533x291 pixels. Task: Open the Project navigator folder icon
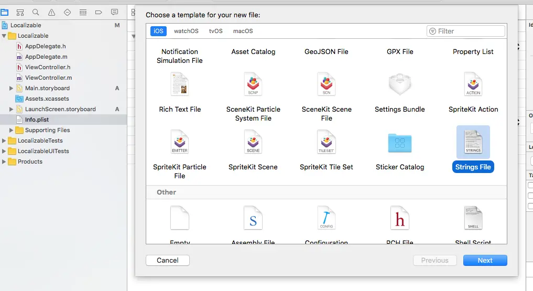click(x=4, y=13)
